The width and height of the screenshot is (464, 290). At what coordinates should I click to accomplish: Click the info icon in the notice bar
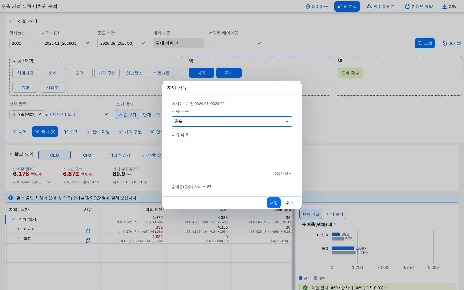(x=11, y=198)
